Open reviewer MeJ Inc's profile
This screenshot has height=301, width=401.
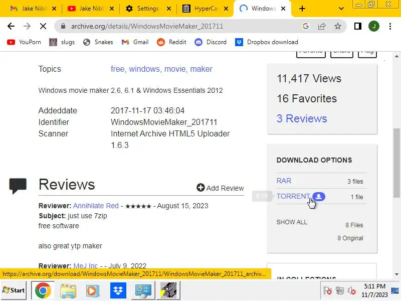tap(85, 266)
